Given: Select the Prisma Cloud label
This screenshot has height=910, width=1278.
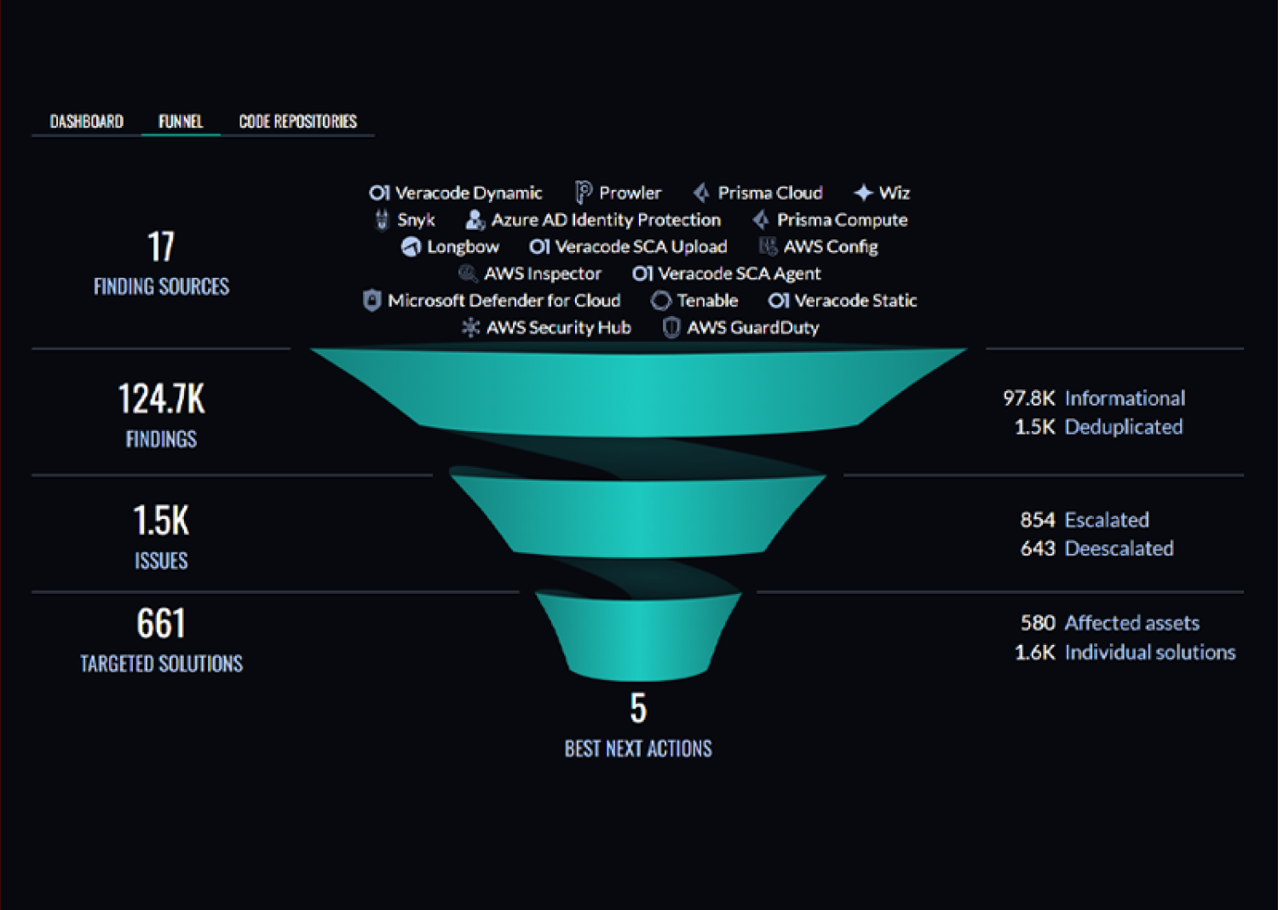Looking at the screenshot, I should [x=770, y=193].
